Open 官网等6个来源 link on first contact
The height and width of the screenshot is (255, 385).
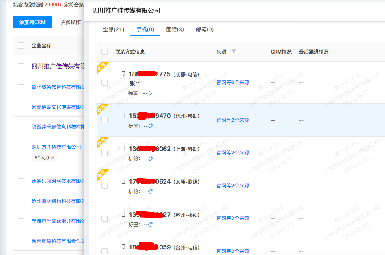pos(232,82)
